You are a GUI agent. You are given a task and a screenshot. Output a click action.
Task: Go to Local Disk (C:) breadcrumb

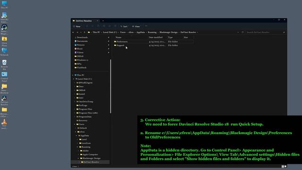point(110,33)
